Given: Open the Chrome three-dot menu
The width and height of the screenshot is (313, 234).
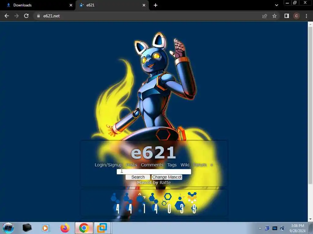Looking at the screenshot, I should pyautogui.click(x=306, y=16).
